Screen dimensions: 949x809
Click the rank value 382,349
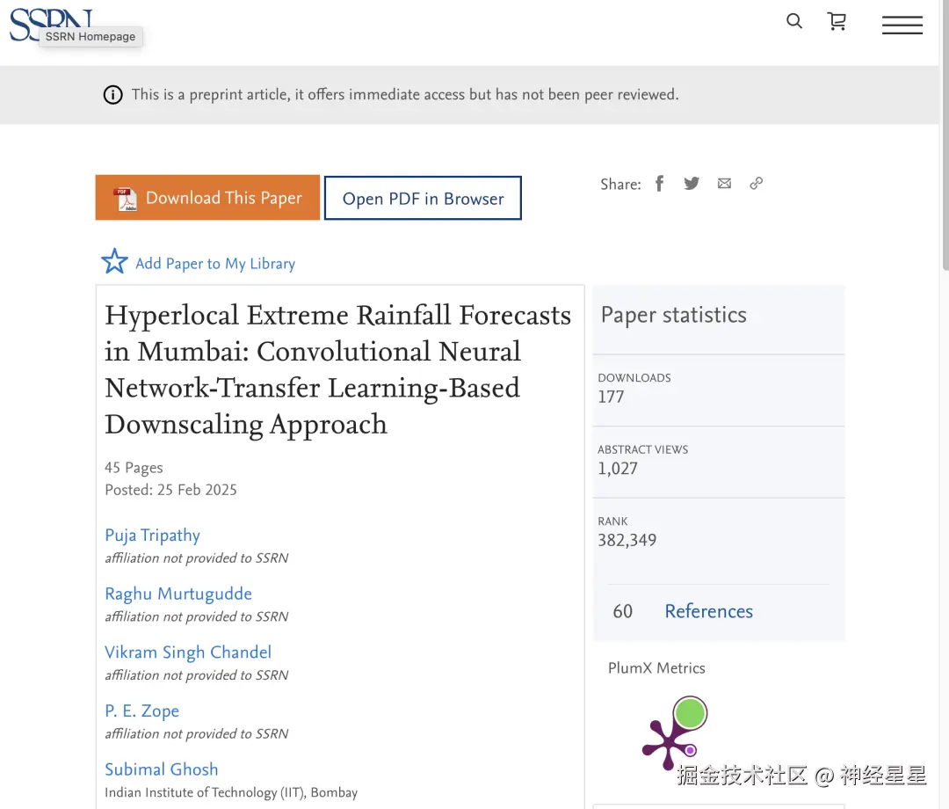(627, 540)
